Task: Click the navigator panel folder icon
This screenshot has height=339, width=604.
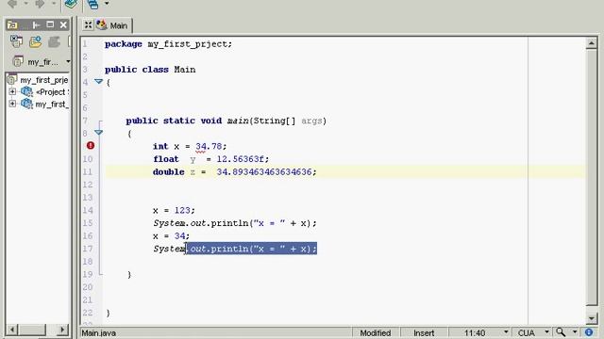Action: click(12, 25)
